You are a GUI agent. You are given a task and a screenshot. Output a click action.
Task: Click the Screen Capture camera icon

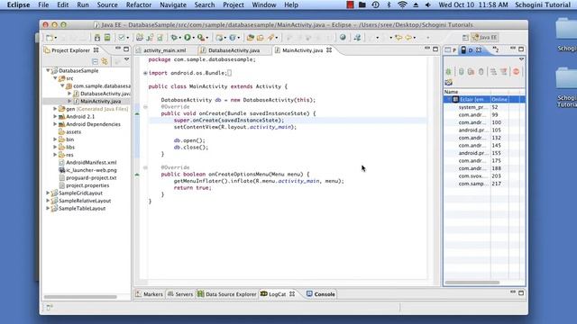(448, 82)
